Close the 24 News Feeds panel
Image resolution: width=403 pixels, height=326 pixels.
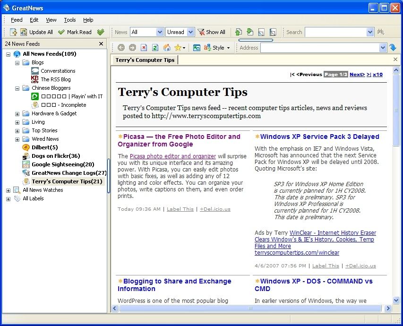click(x=101, y=44)
